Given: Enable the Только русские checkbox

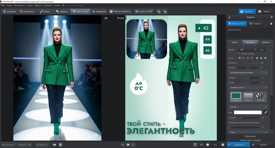Looking at the screenshot, I should click(x=239, y=54).
